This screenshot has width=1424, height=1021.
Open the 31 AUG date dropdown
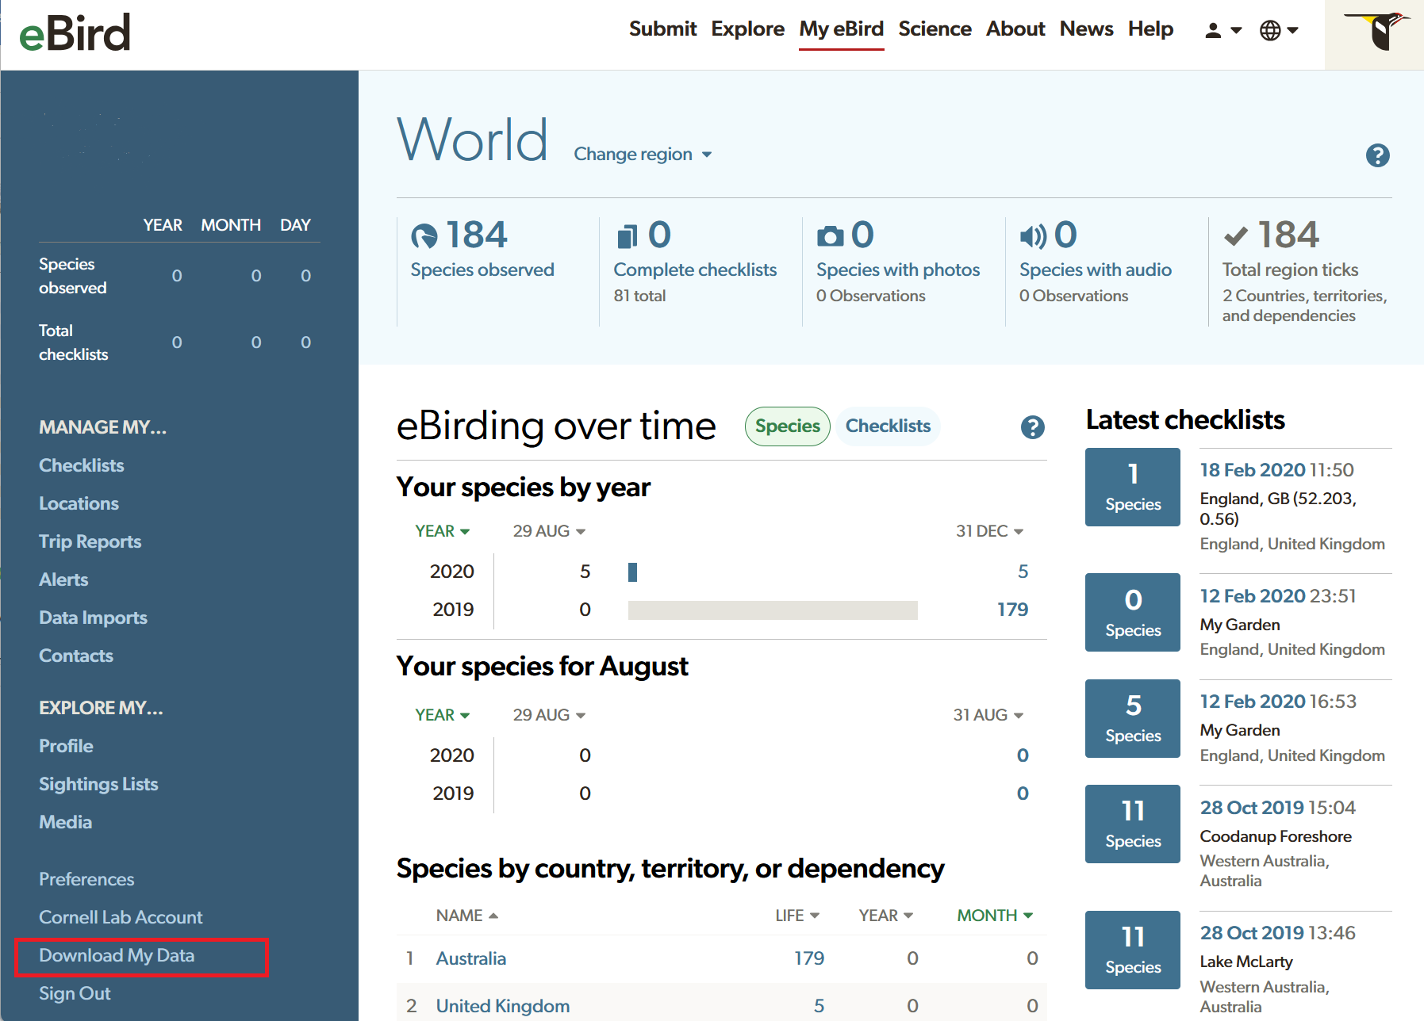(x=988, y=715)
